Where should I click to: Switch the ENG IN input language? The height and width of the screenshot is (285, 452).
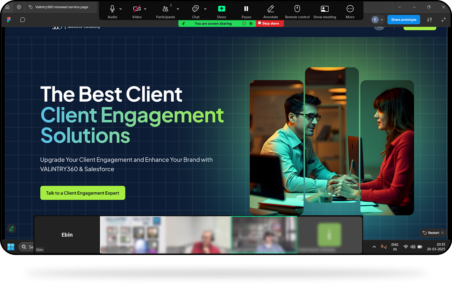(x=395, y=247)
